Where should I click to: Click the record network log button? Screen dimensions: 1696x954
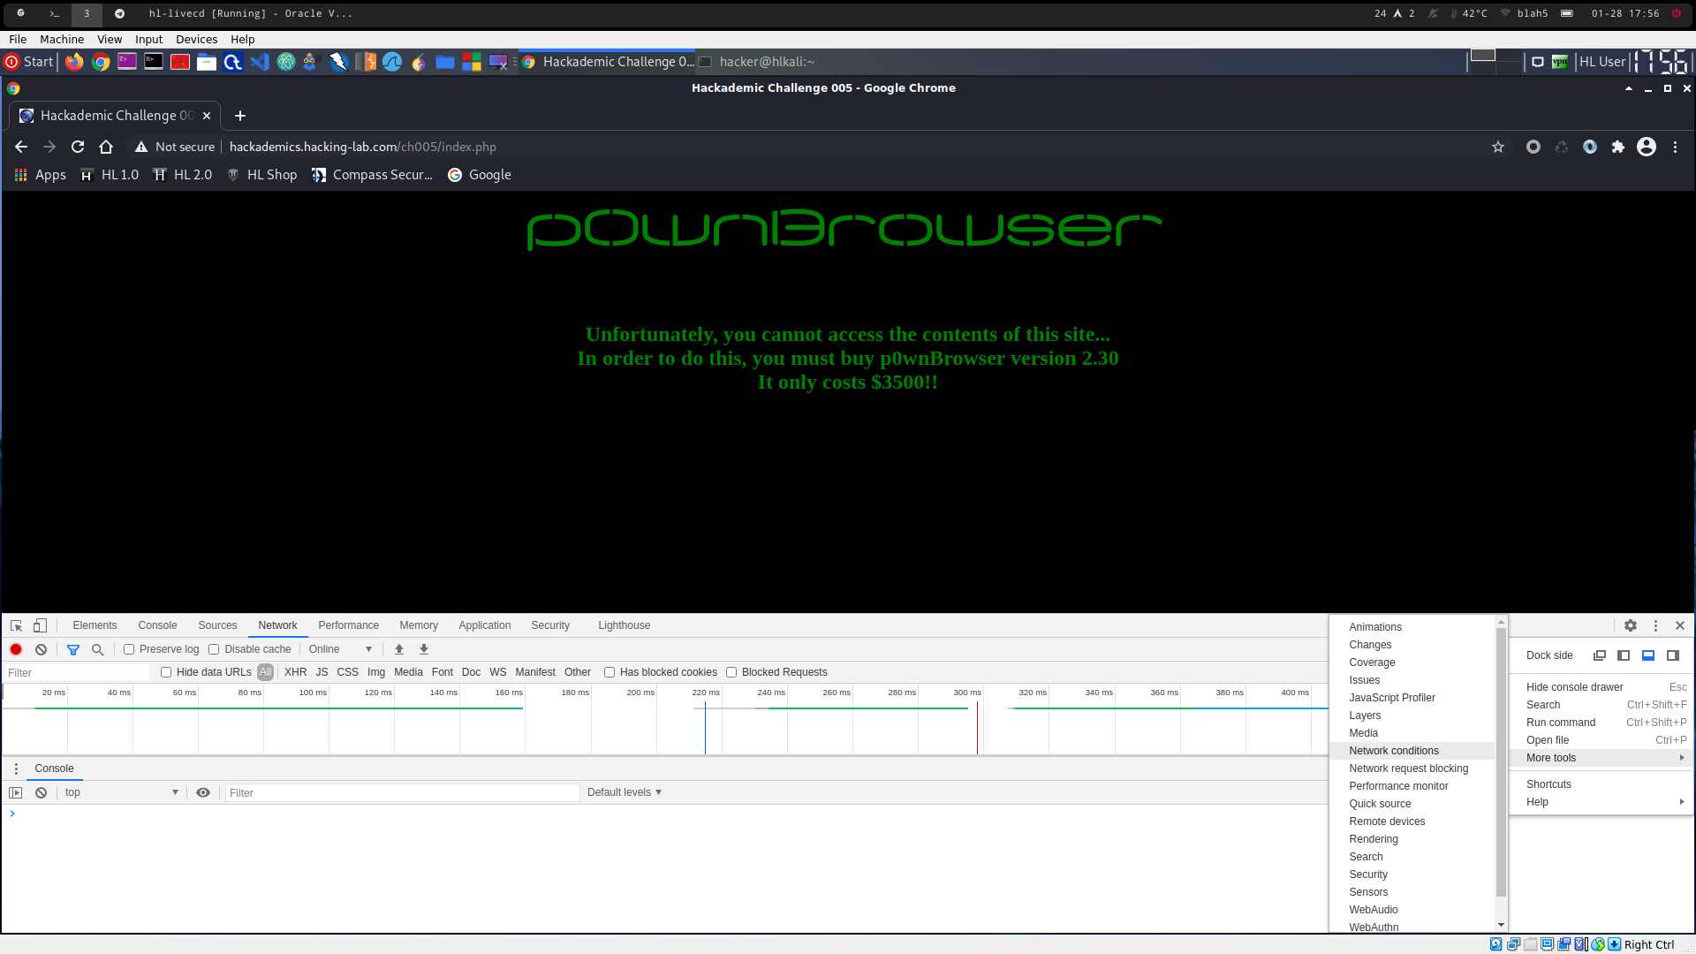coord(16,649)
